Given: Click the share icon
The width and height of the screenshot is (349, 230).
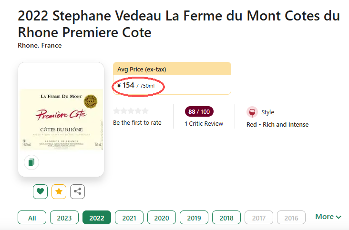Looking at the screenshot, I should click(x=78, y=191).
